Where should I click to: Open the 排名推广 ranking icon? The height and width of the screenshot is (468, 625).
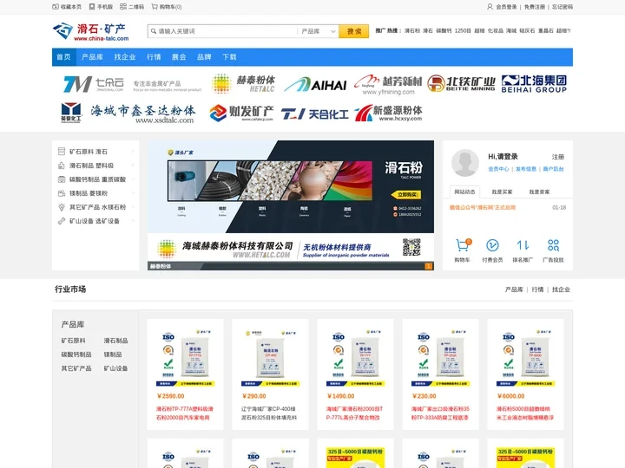[523, 245]
